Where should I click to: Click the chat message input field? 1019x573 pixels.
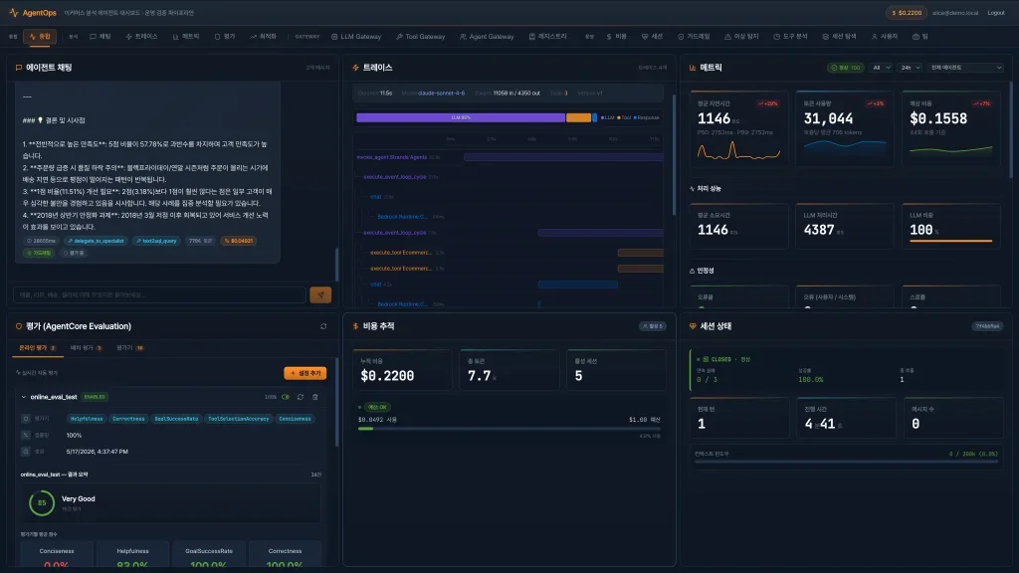pos(159,294)
